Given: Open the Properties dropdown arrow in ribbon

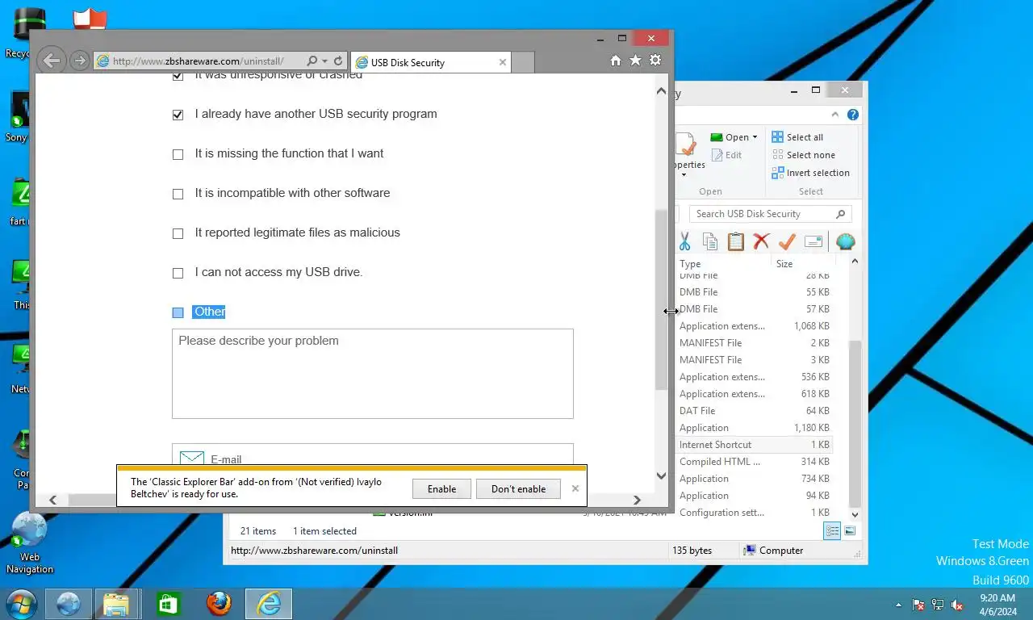Looking at the screenshot, I should coord(684,174).
